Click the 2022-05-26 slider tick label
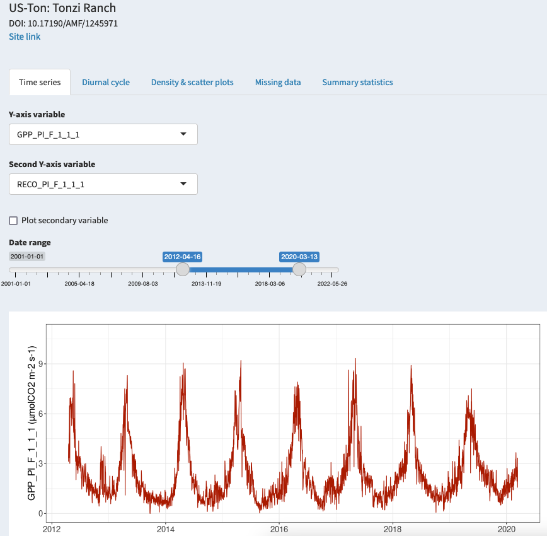The image size is (547, 536). click(x=332, y=284)
